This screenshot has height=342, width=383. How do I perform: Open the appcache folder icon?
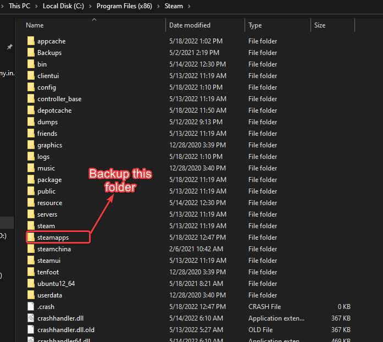31,41
